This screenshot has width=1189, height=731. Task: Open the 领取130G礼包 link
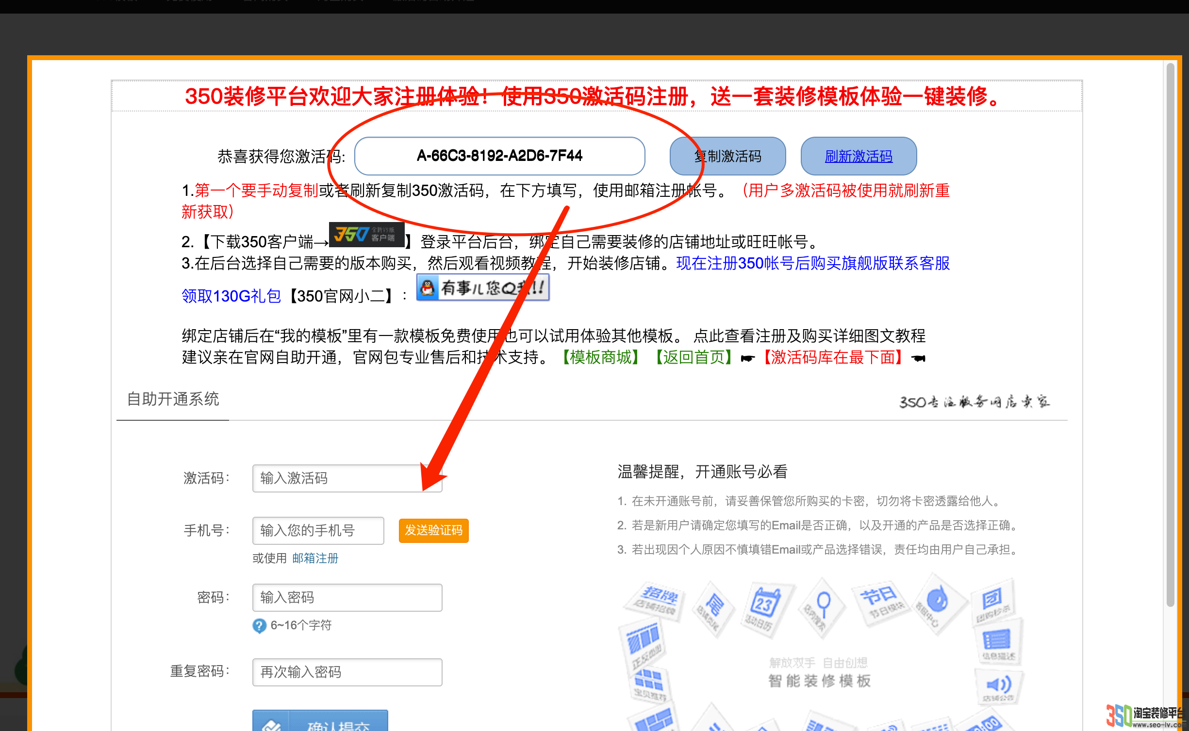click(231, 296)
